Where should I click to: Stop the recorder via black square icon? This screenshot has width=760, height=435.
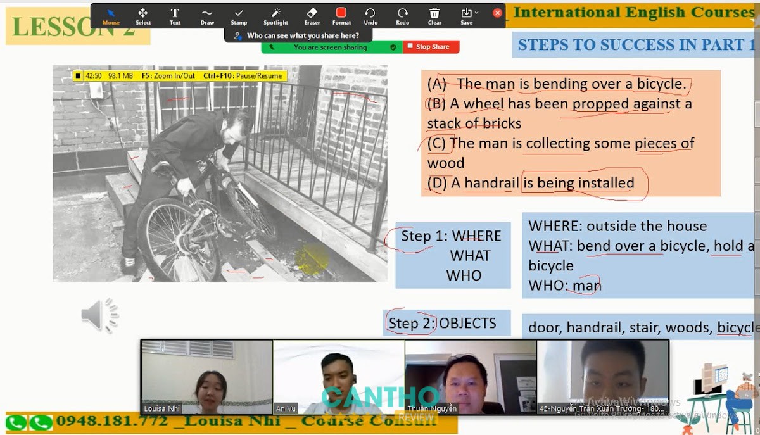tap(78, 76)
